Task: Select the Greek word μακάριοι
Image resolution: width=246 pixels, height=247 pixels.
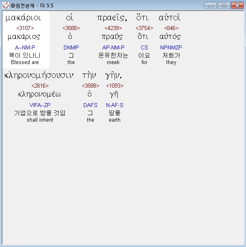Action: (23, 18)
